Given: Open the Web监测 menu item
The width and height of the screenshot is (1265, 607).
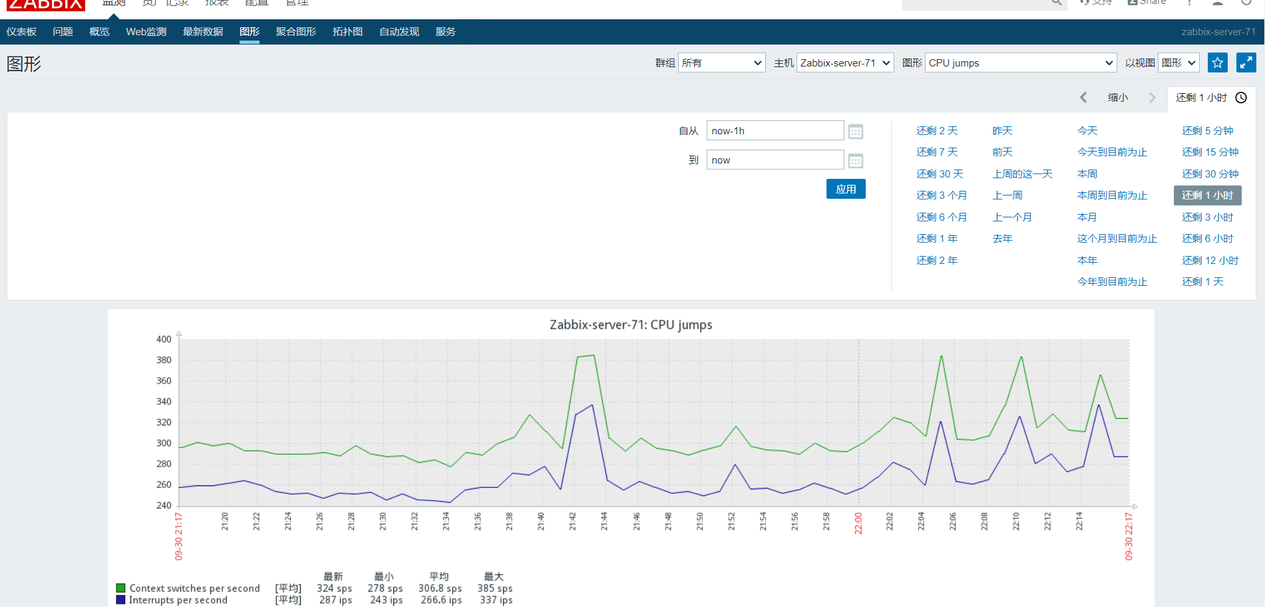Looking at the screenshot, I should click(146, 32).
